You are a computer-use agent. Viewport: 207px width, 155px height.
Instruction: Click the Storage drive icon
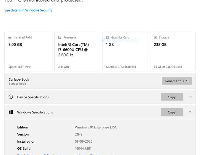[x=155, y=37]
